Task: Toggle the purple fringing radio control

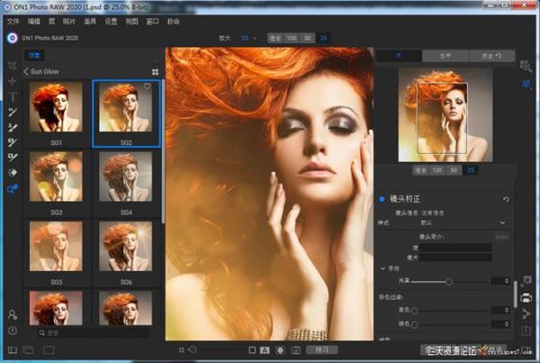Action: pos(416,311)
